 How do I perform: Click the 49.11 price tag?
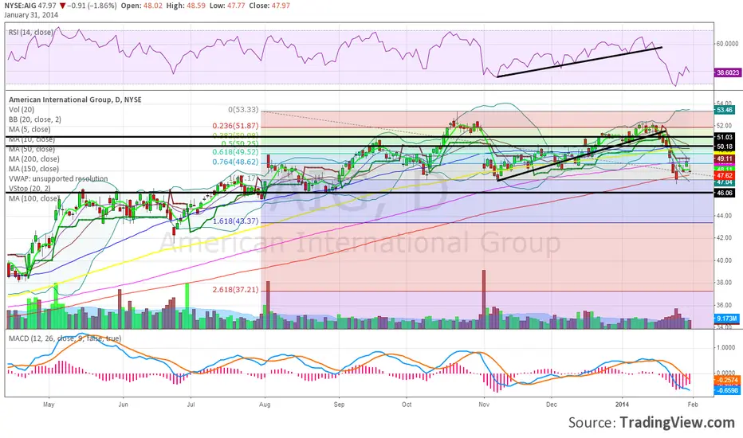click(725, 158)
